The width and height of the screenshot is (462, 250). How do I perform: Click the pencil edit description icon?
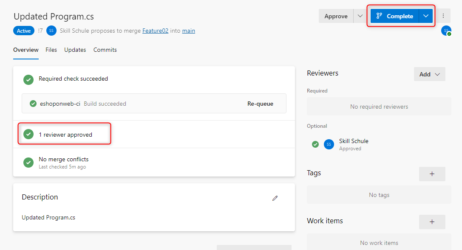tap(275, 198)
